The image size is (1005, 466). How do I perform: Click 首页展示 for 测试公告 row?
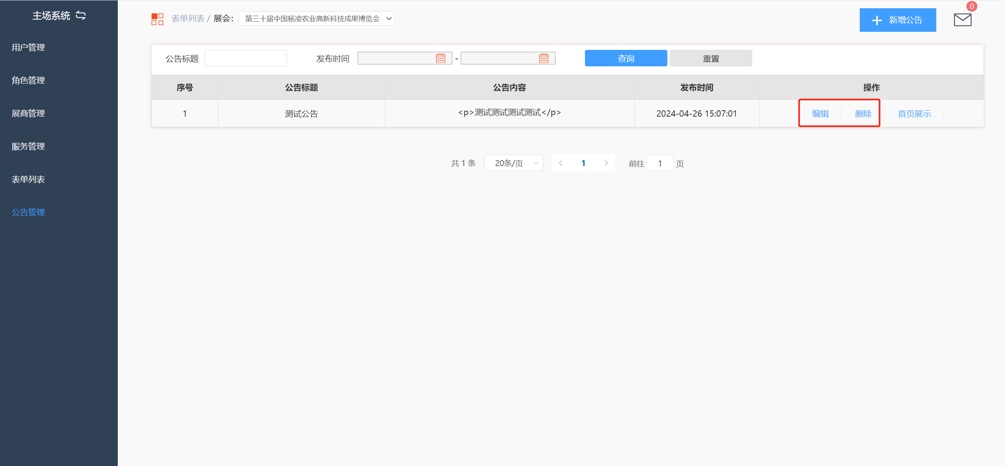coord(914,114)
